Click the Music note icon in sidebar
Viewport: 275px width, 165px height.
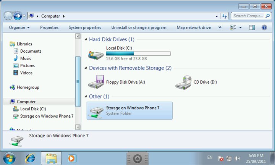click(16, 58)
